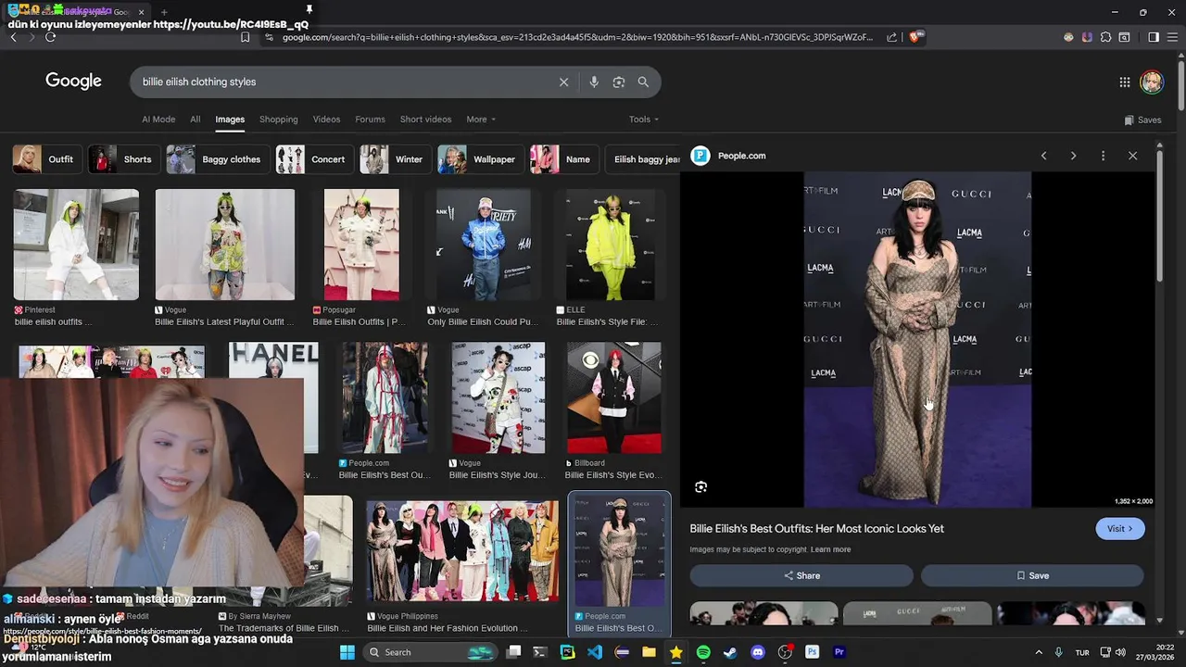Reload the page in the browser
The image size is (1186, 667).
pyautogui.click(x=50, y=37)
